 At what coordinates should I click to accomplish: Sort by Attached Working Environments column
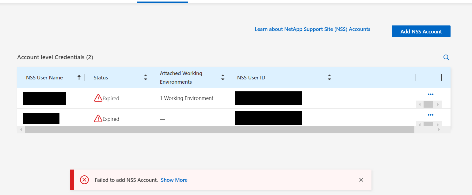223,77
